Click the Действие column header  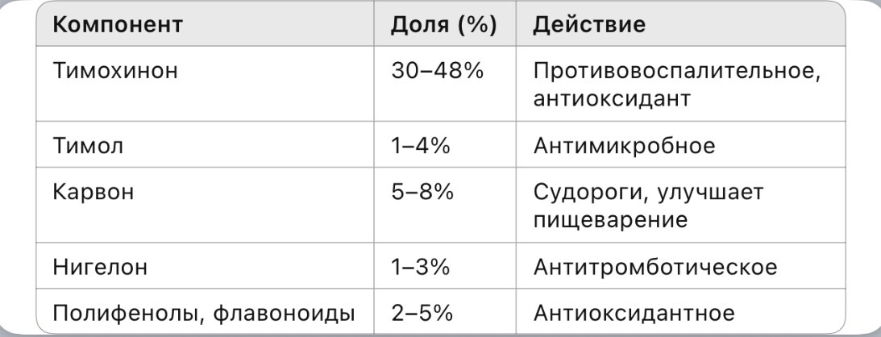pos(680,25)
